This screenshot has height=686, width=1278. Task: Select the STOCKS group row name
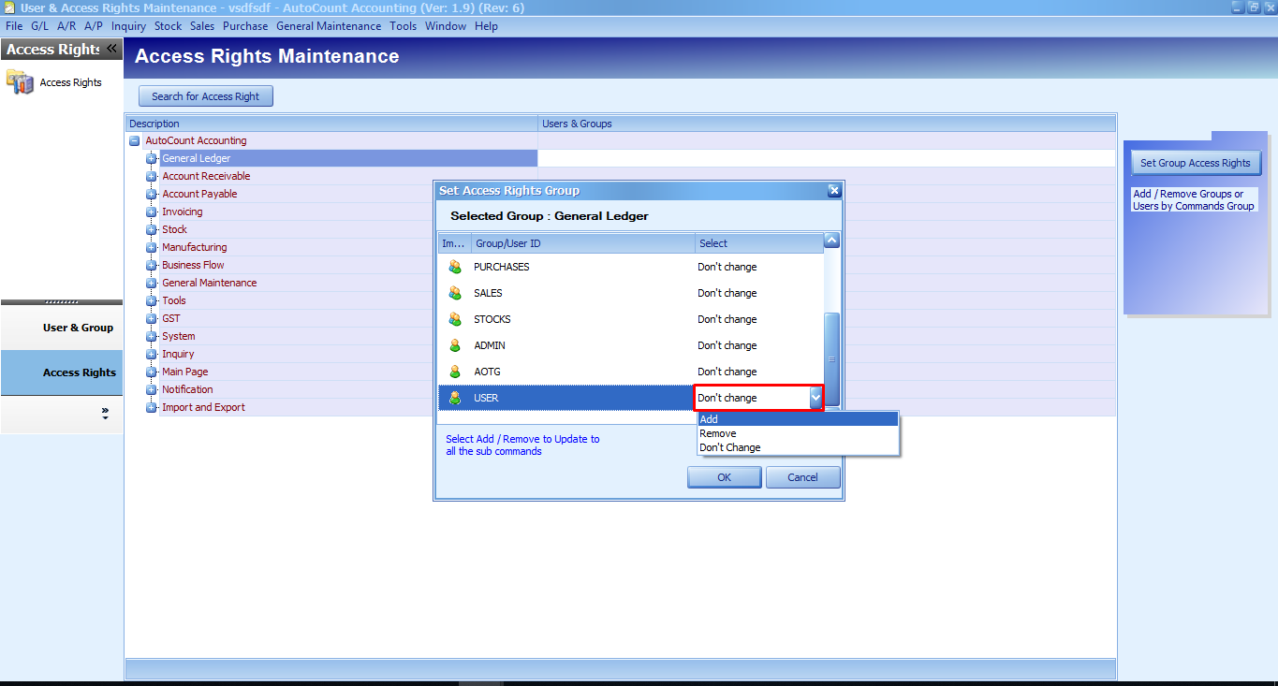click(492, 319)
